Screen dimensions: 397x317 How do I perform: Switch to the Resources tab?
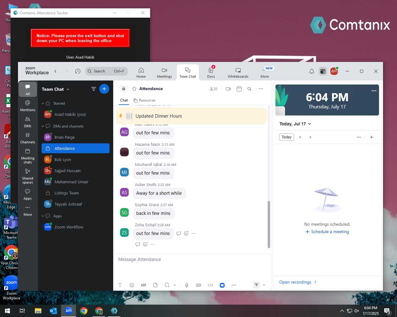pyautogui.click(x=145, y=100)
